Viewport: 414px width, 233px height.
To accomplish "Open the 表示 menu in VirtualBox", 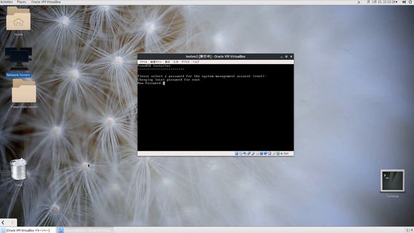I will tap(168, 62).
